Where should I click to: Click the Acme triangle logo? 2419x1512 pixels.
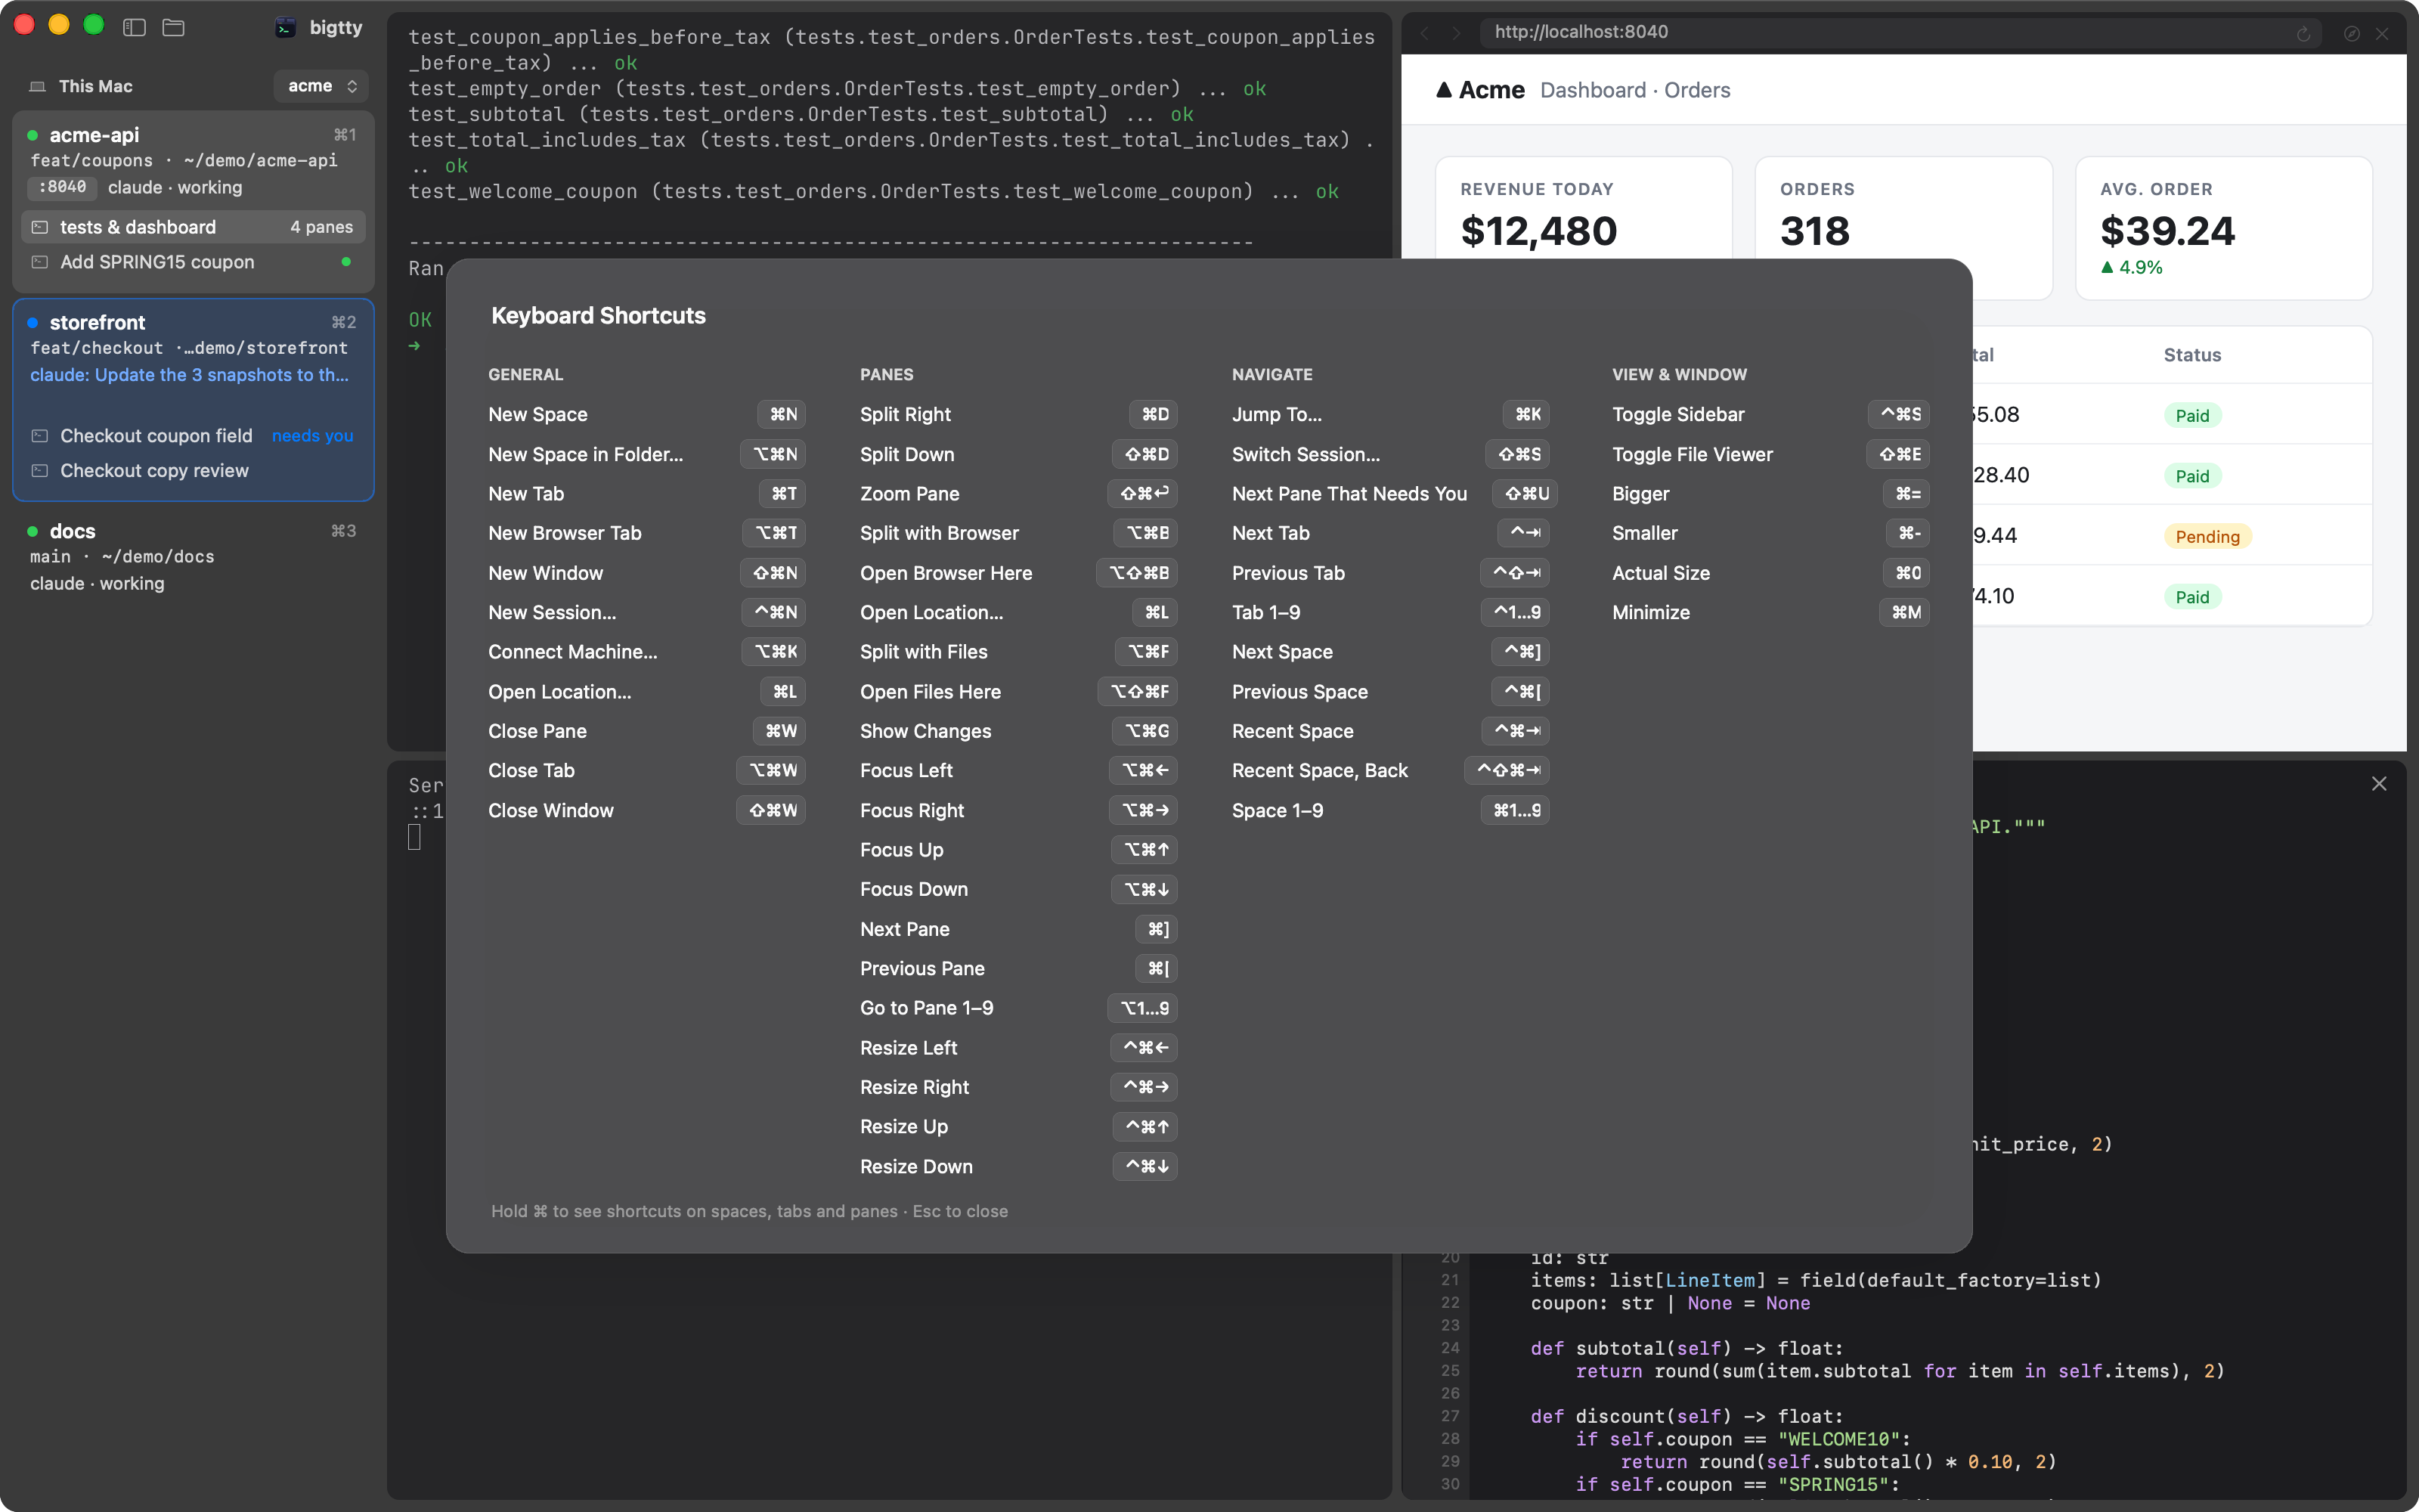(x=1443, y=90)
